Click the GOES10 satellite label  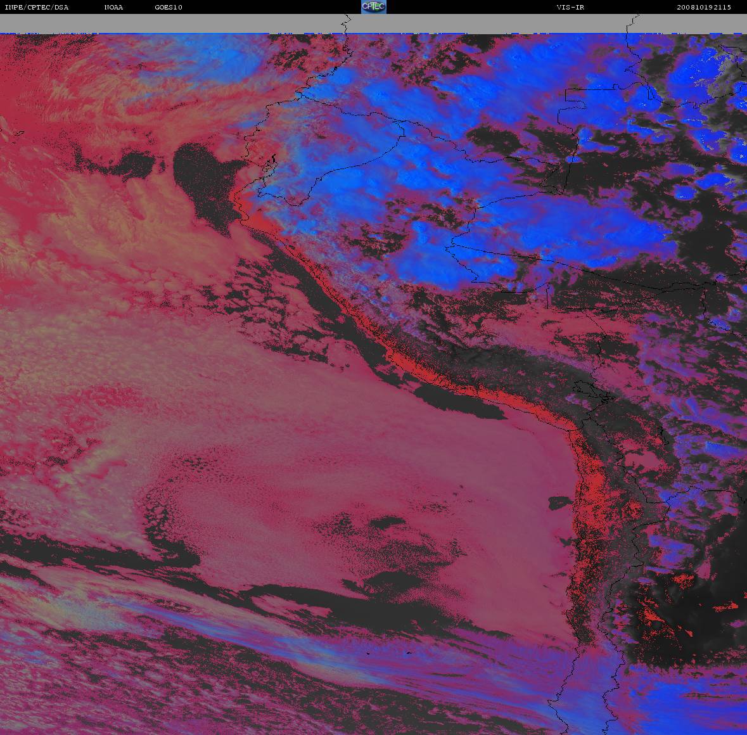[169, 7]
